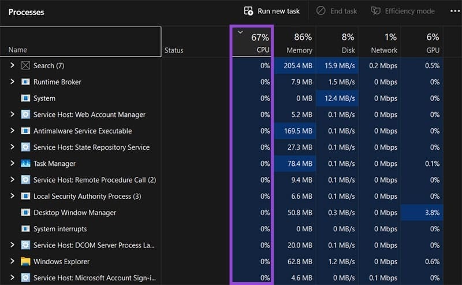The image size is (462, 285).
Task: Click the Desktop Window Manager icon
Action: click(x=25, y=213)
